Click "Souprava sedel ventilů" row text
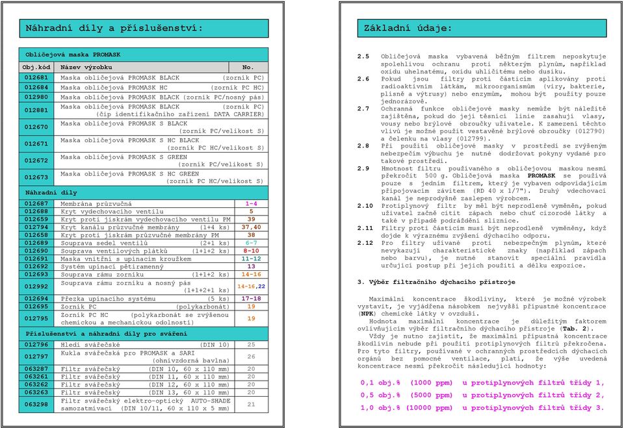 tap(104, 243)
